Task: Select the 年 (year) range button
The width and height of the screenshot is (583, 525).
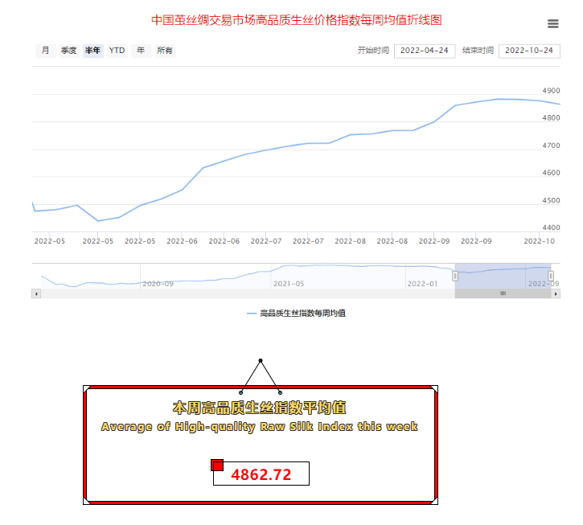Action: (141, 51)
